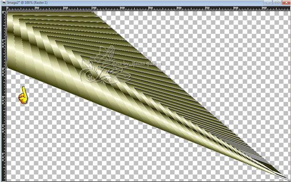Screen dimensions: 291x182
Task: Close the Image2 window
Action: click(x=286, y=2)
